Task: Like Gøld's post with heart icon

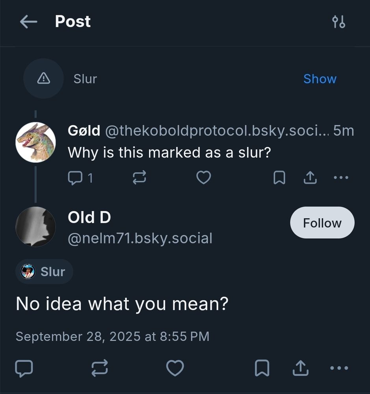Action: click(x=203, y=178)
